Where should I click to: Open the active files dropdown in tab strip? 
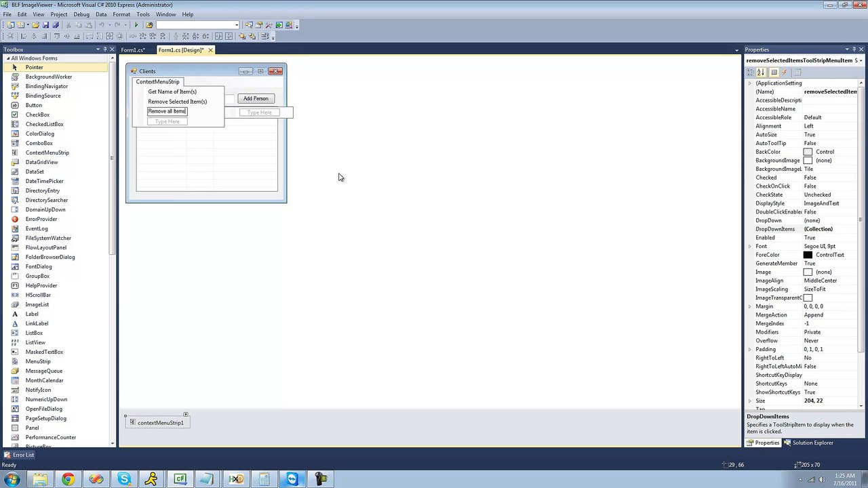736,50
